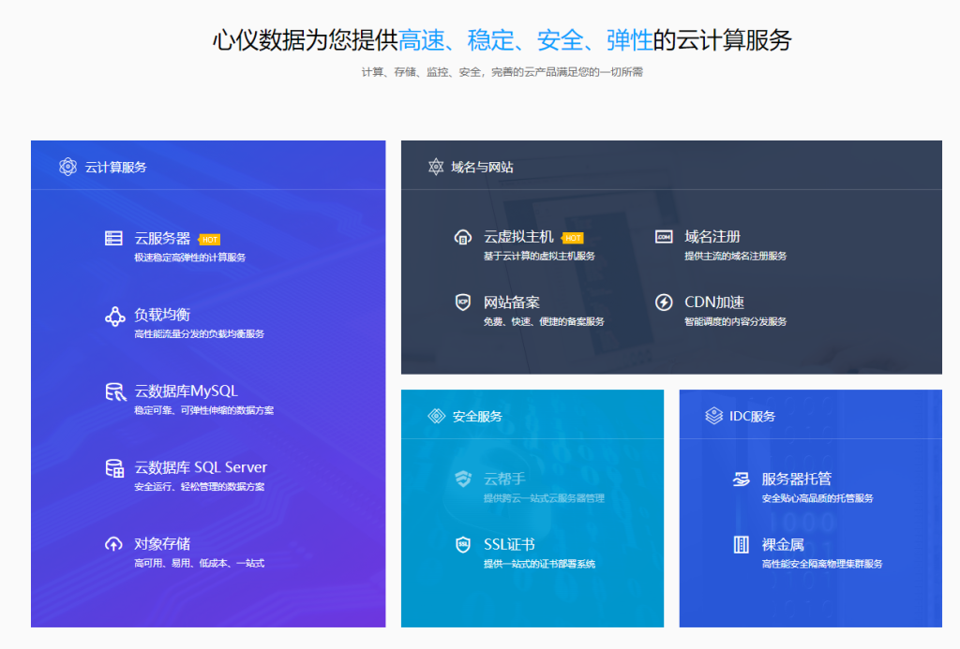Click description 极速稳定高弹性的计算服务

(x=189, y=258)
